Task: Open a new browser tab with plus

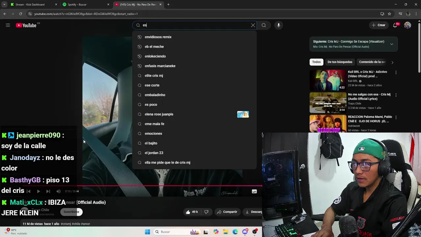Action: (168, 5)
